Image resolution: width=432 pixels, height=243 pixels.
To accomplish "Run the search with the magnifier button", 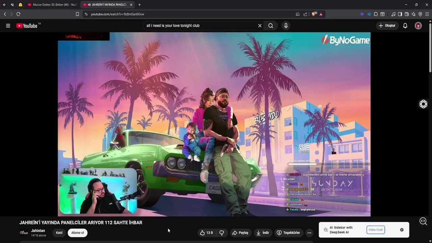I will [271, 26].
